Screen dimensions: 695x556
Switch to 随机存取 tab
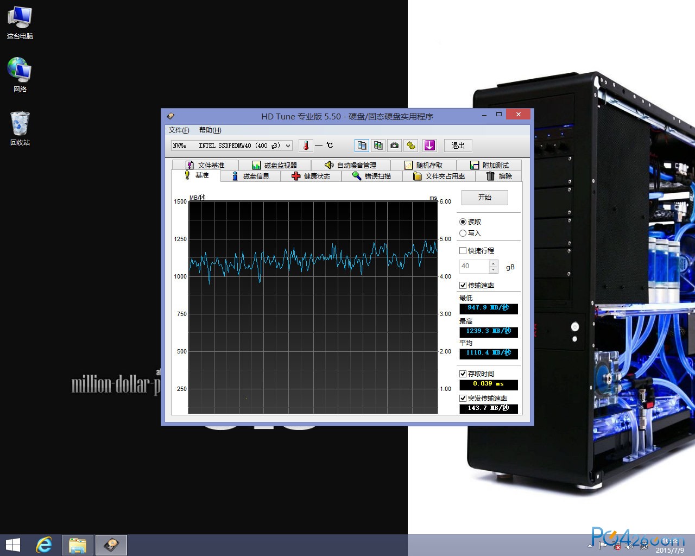click(x=423, y=165)
